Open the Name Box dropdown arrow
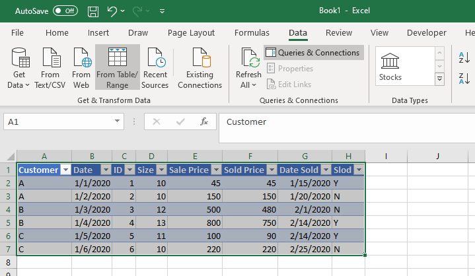 117,121
